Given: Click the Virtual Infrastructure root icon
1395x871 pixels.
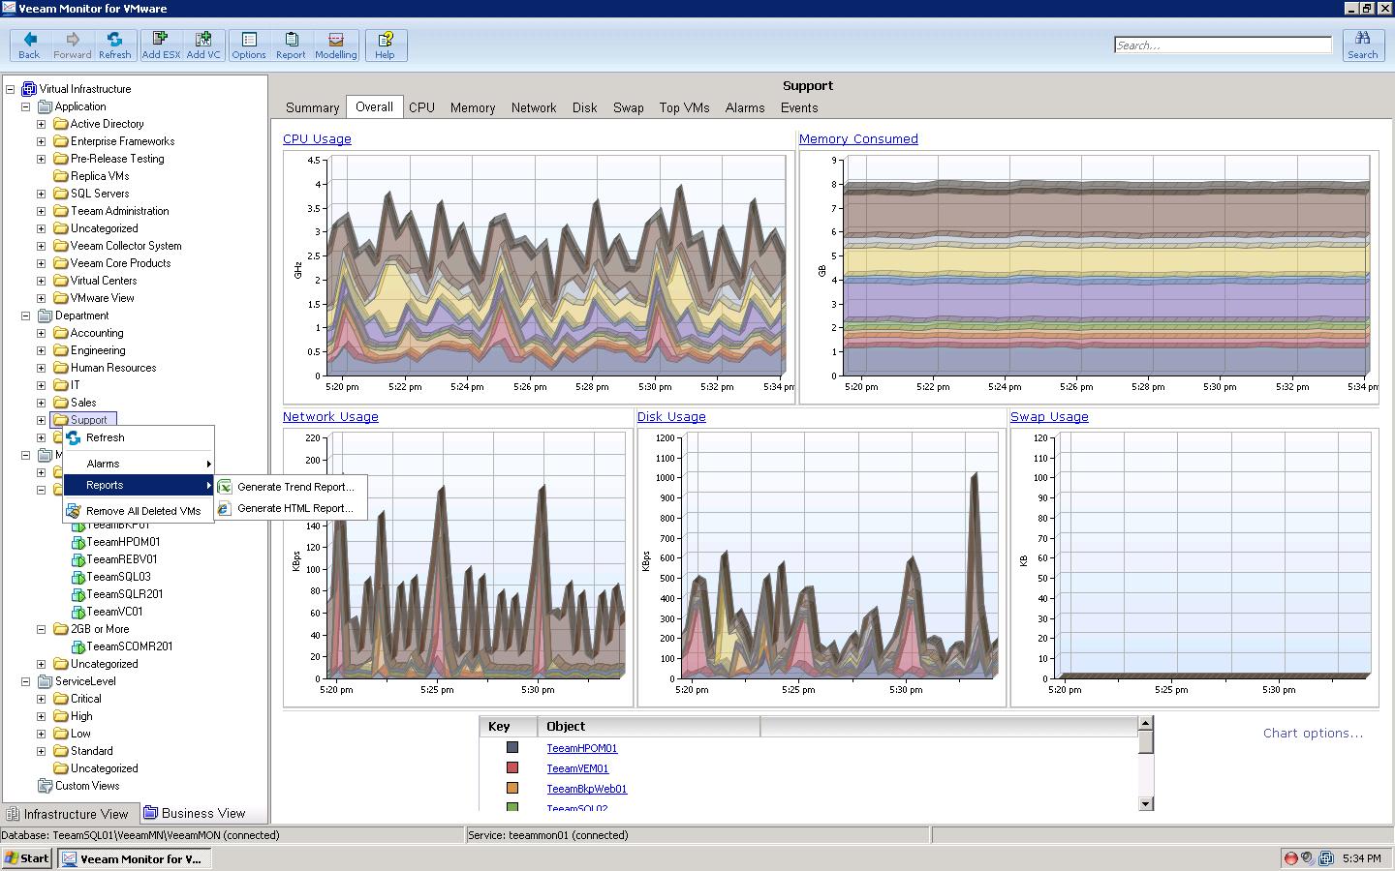Looking at the screenshot, I should (28, 89).
